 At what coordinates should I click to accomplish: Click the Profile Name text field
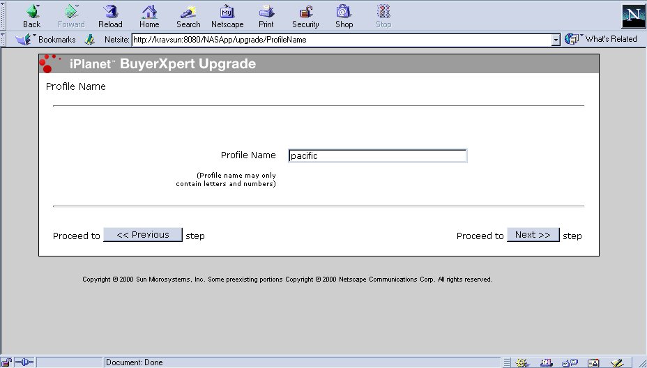378,156
